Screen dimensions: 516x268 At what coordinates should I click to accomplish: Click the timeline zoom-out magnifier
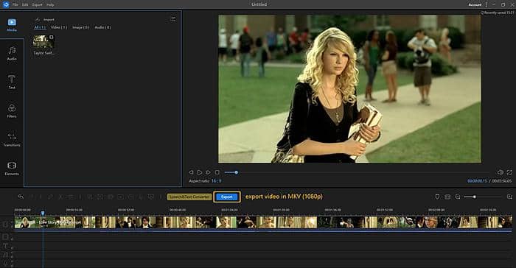[458, 197]
